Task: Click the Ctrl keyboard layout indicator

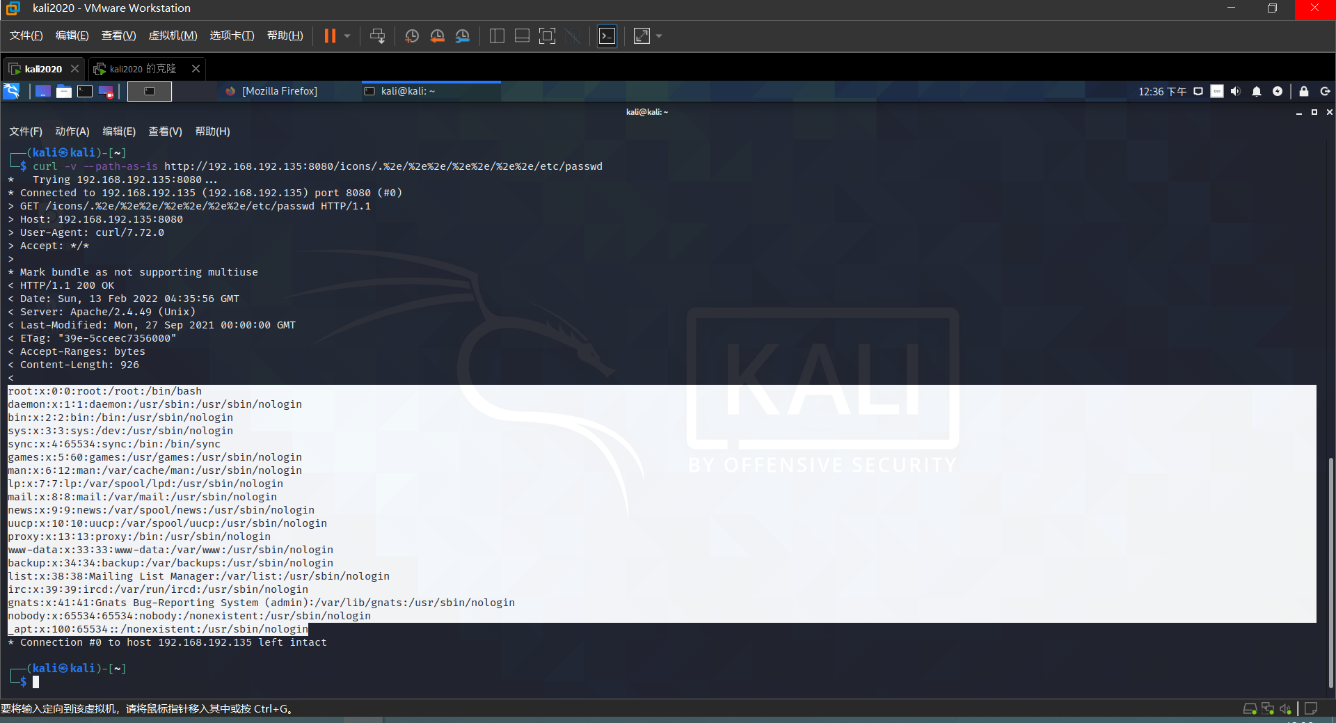Action: tap(1216, 91)
